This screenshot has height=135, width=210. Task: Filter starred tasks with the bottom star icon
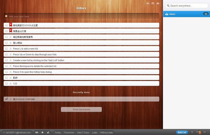coord(42,132)
